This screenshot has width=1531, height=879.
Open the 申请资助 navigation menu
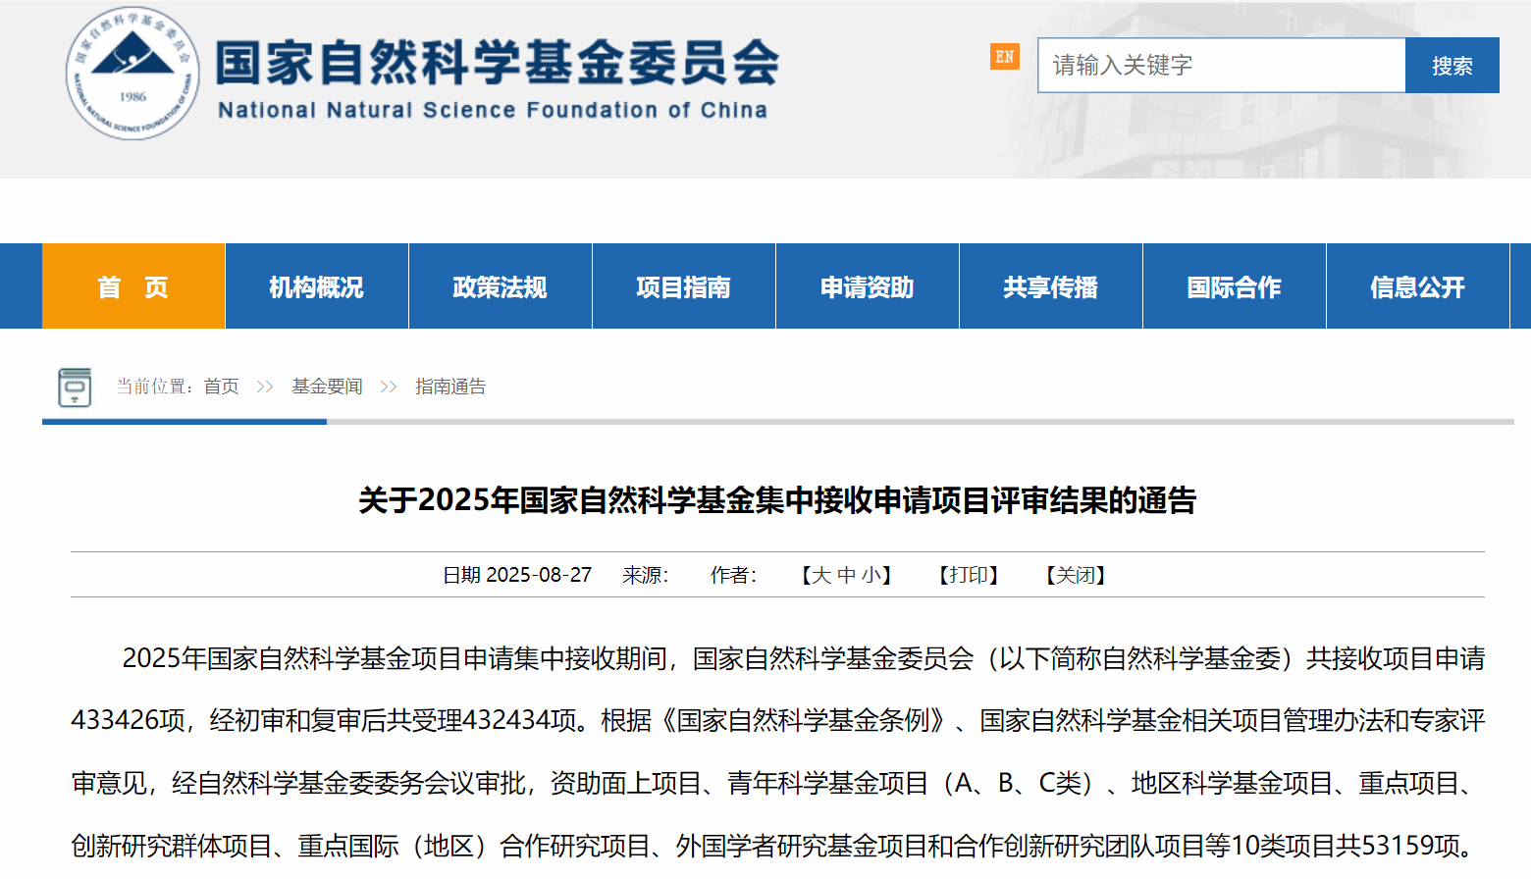click(868, 286)
